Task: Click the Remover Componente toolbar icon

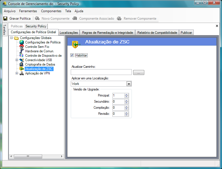Action: click(119, 18)
